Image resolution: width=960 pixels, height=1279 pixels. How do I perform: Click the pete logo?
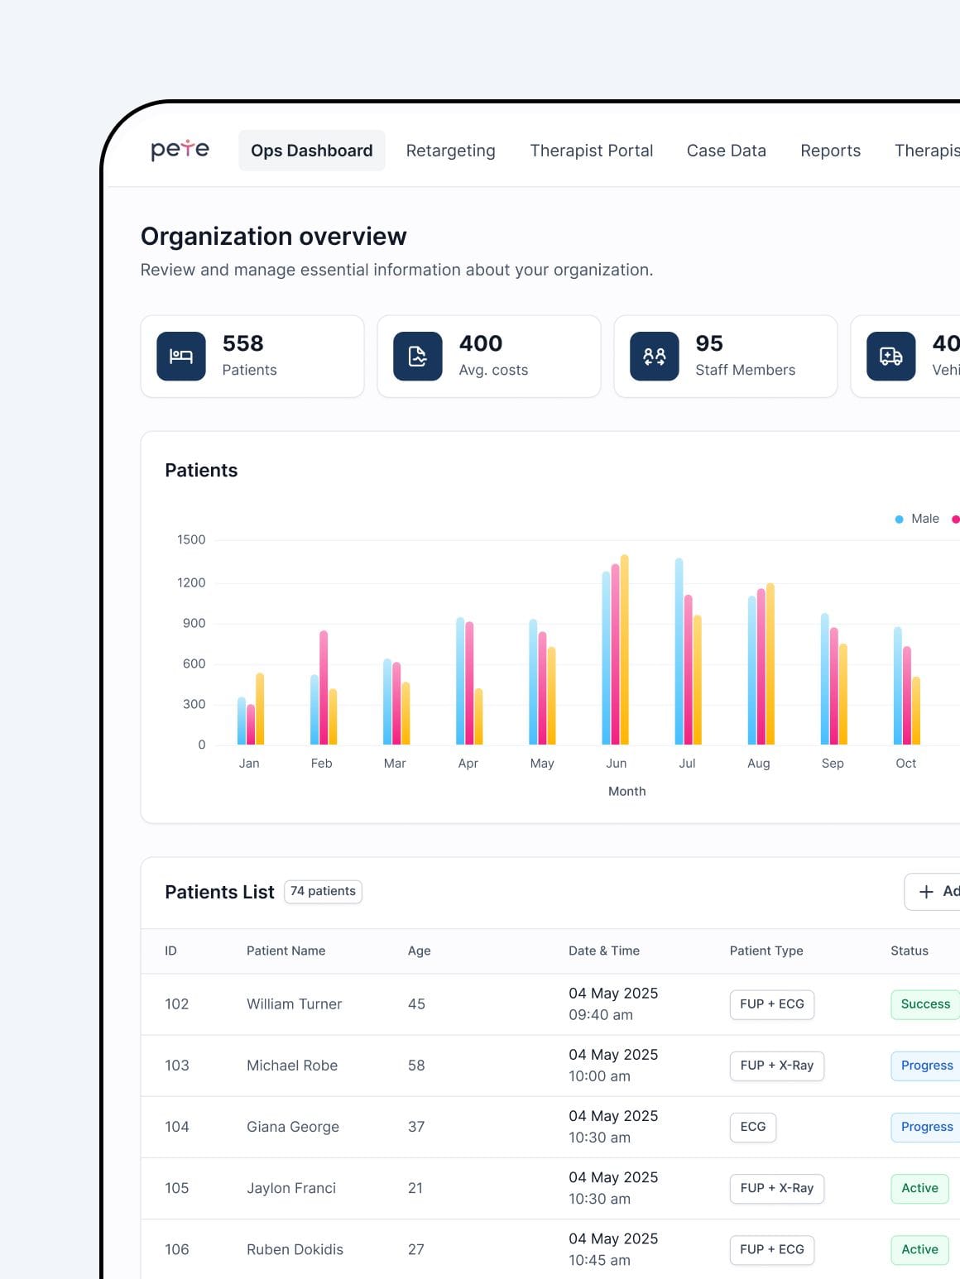(180, 150)
